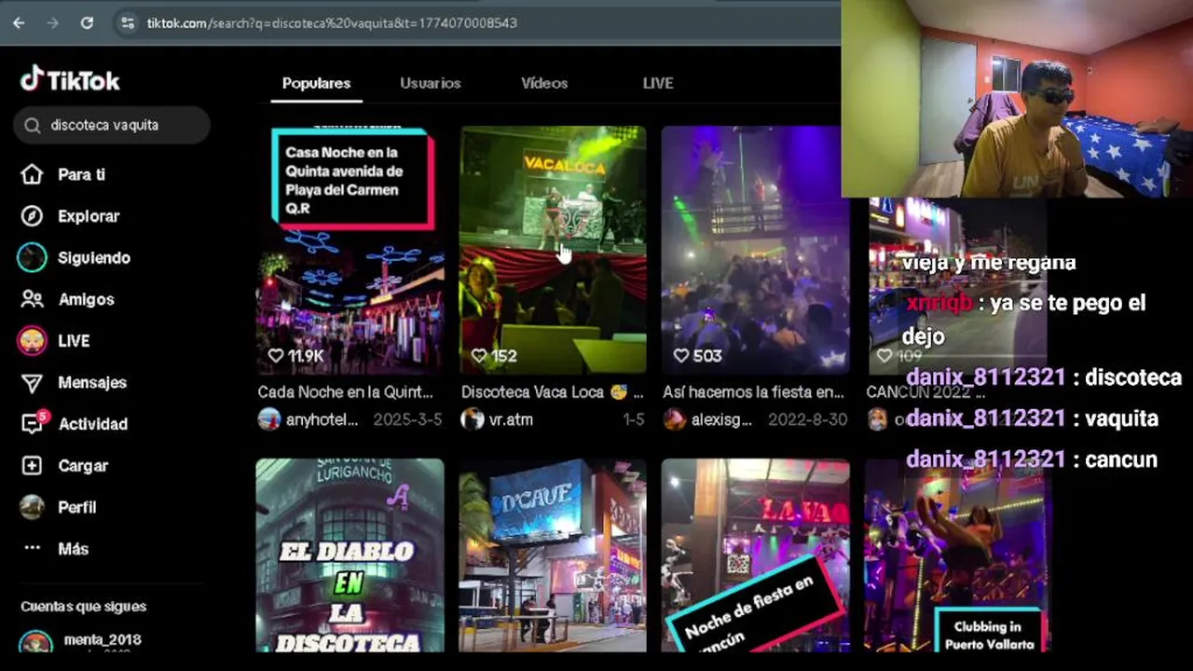Click caption 'Cada Noche en la Quint...'

pyautogui.click(x=346, y=392)
